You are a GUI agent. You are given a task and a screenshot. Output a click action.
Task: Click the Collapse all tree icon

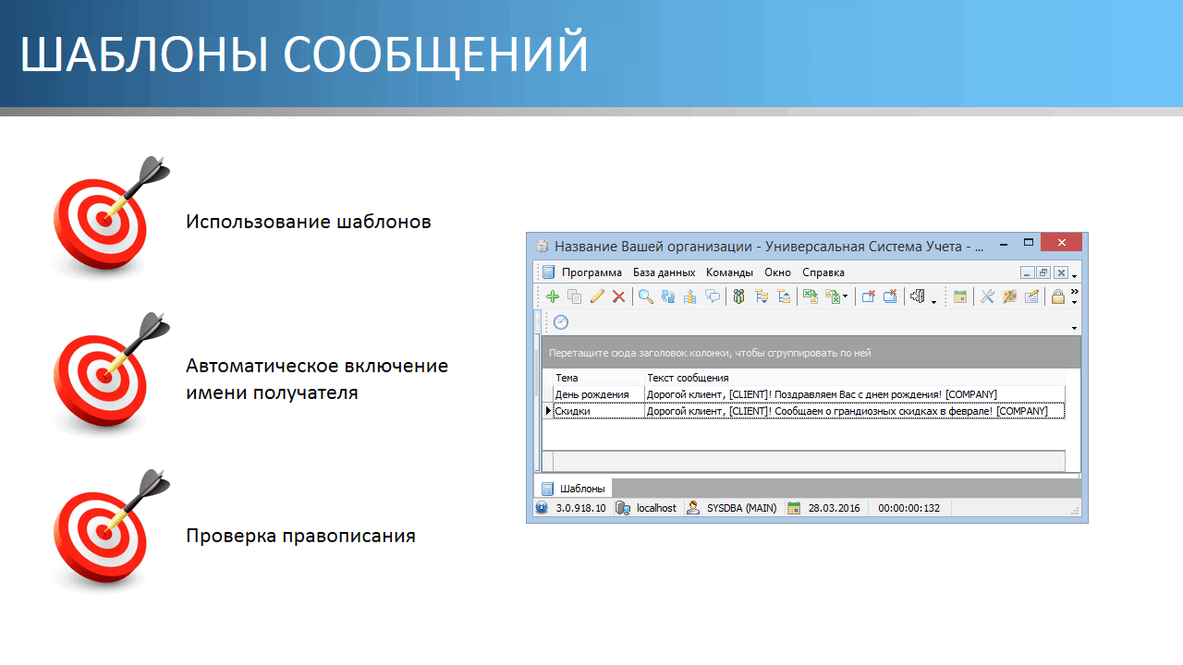784,296
